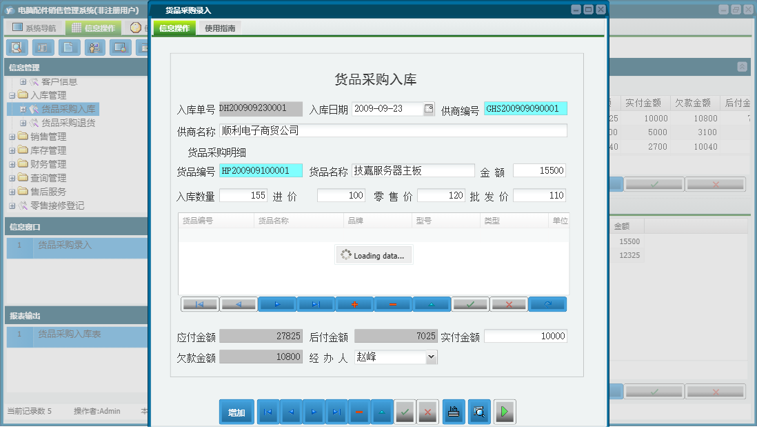The width and height of the screenshot is (757, 431).
Task: Click the print icon at the bottom toolbar
Action: tap(452, 412)
